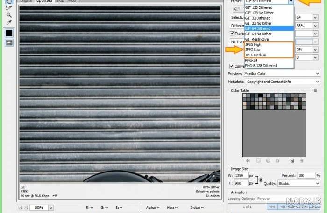Switch to the Optimized tab

pyautogui.click(x=44, y=1)
